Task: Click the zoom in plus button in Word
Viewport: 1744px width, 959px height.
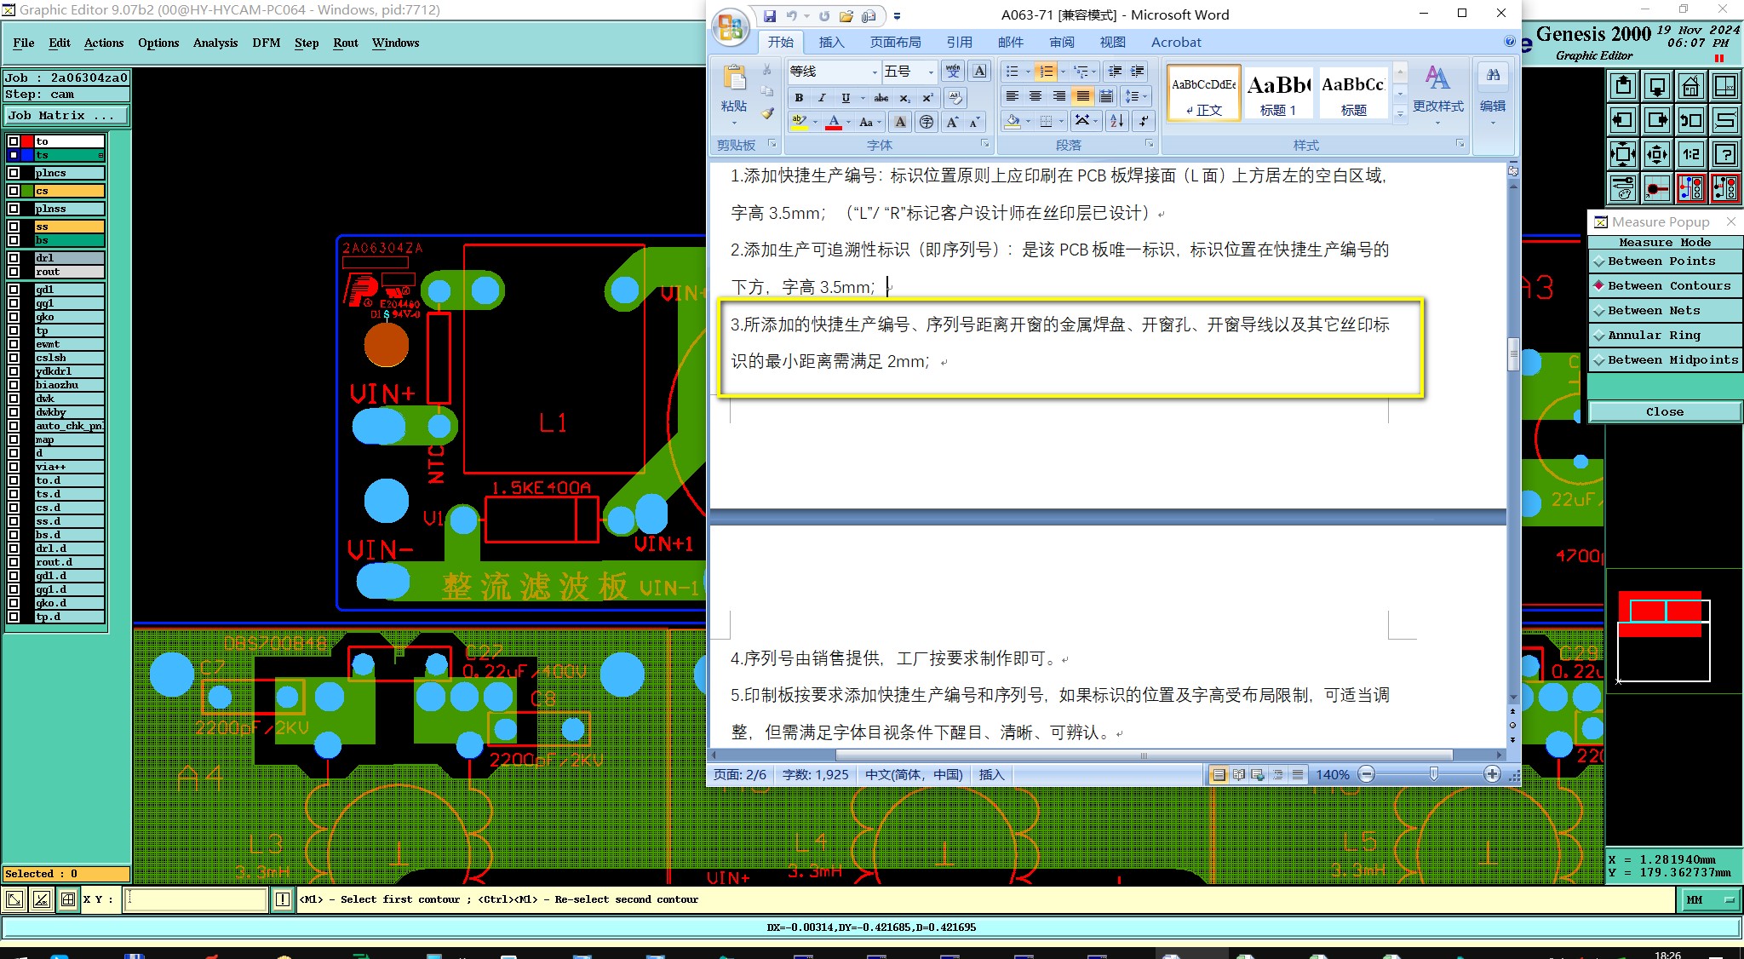Action: click(x=1492, y=774)
